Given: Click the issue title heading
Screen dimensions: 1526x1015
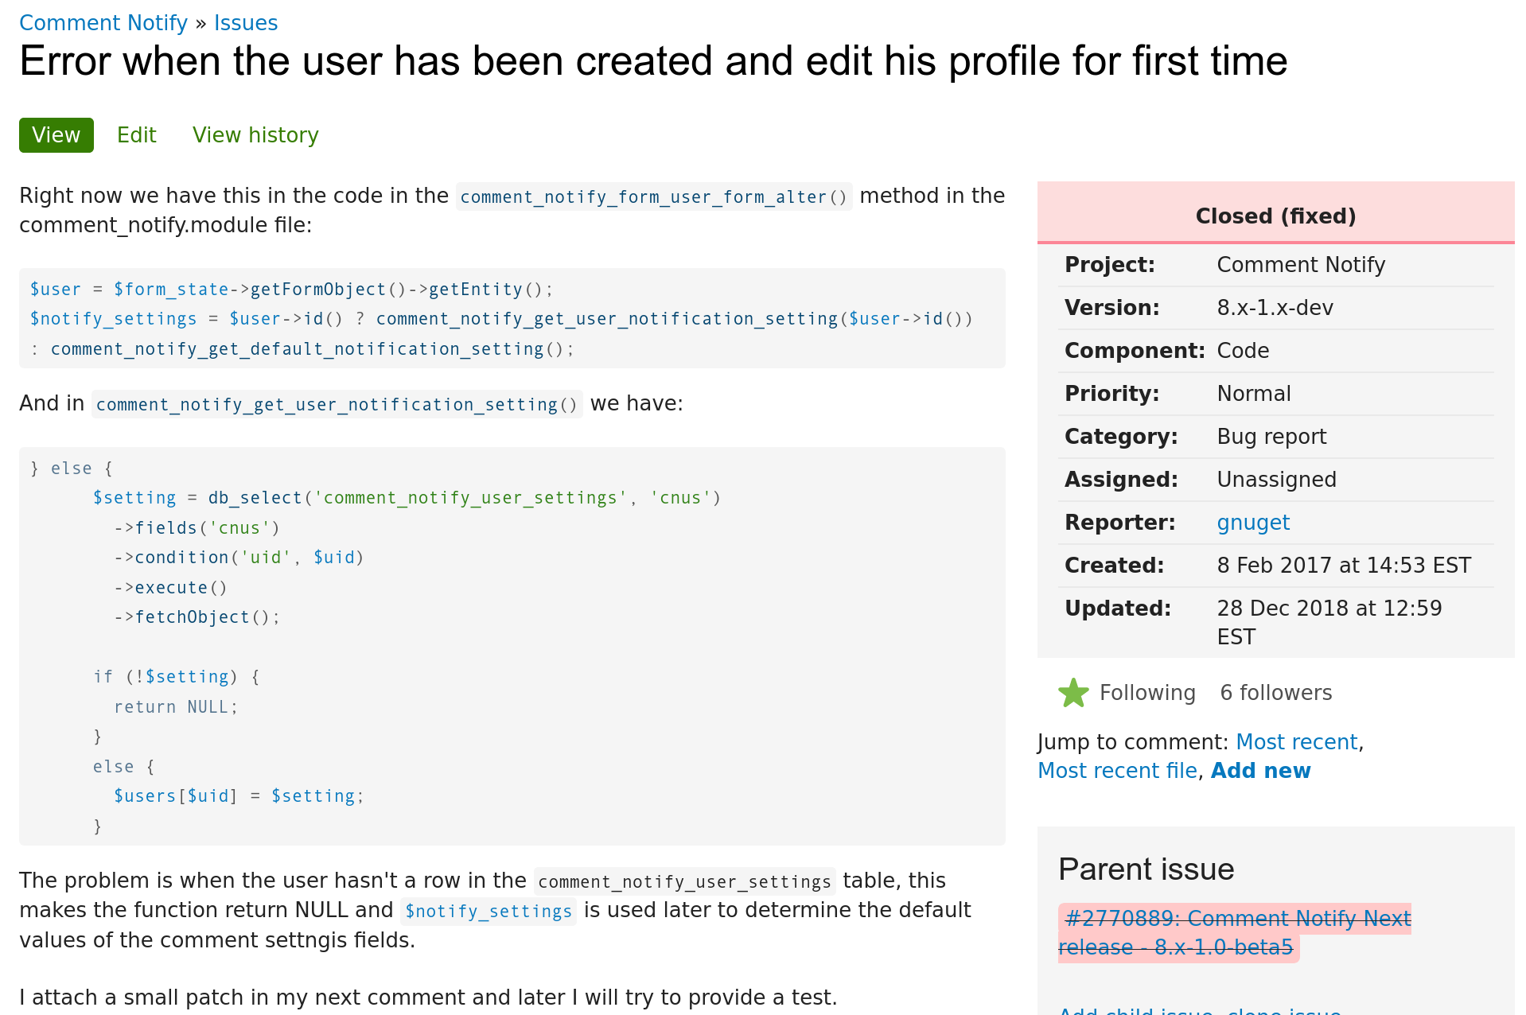Looking at the screenshot, I should click(x=652, y=61).
